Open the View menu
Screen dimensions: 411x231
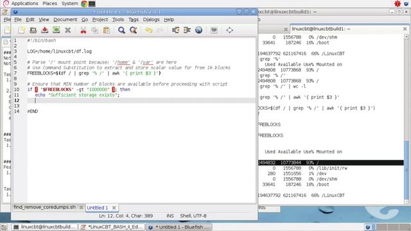tap(44, 20)
